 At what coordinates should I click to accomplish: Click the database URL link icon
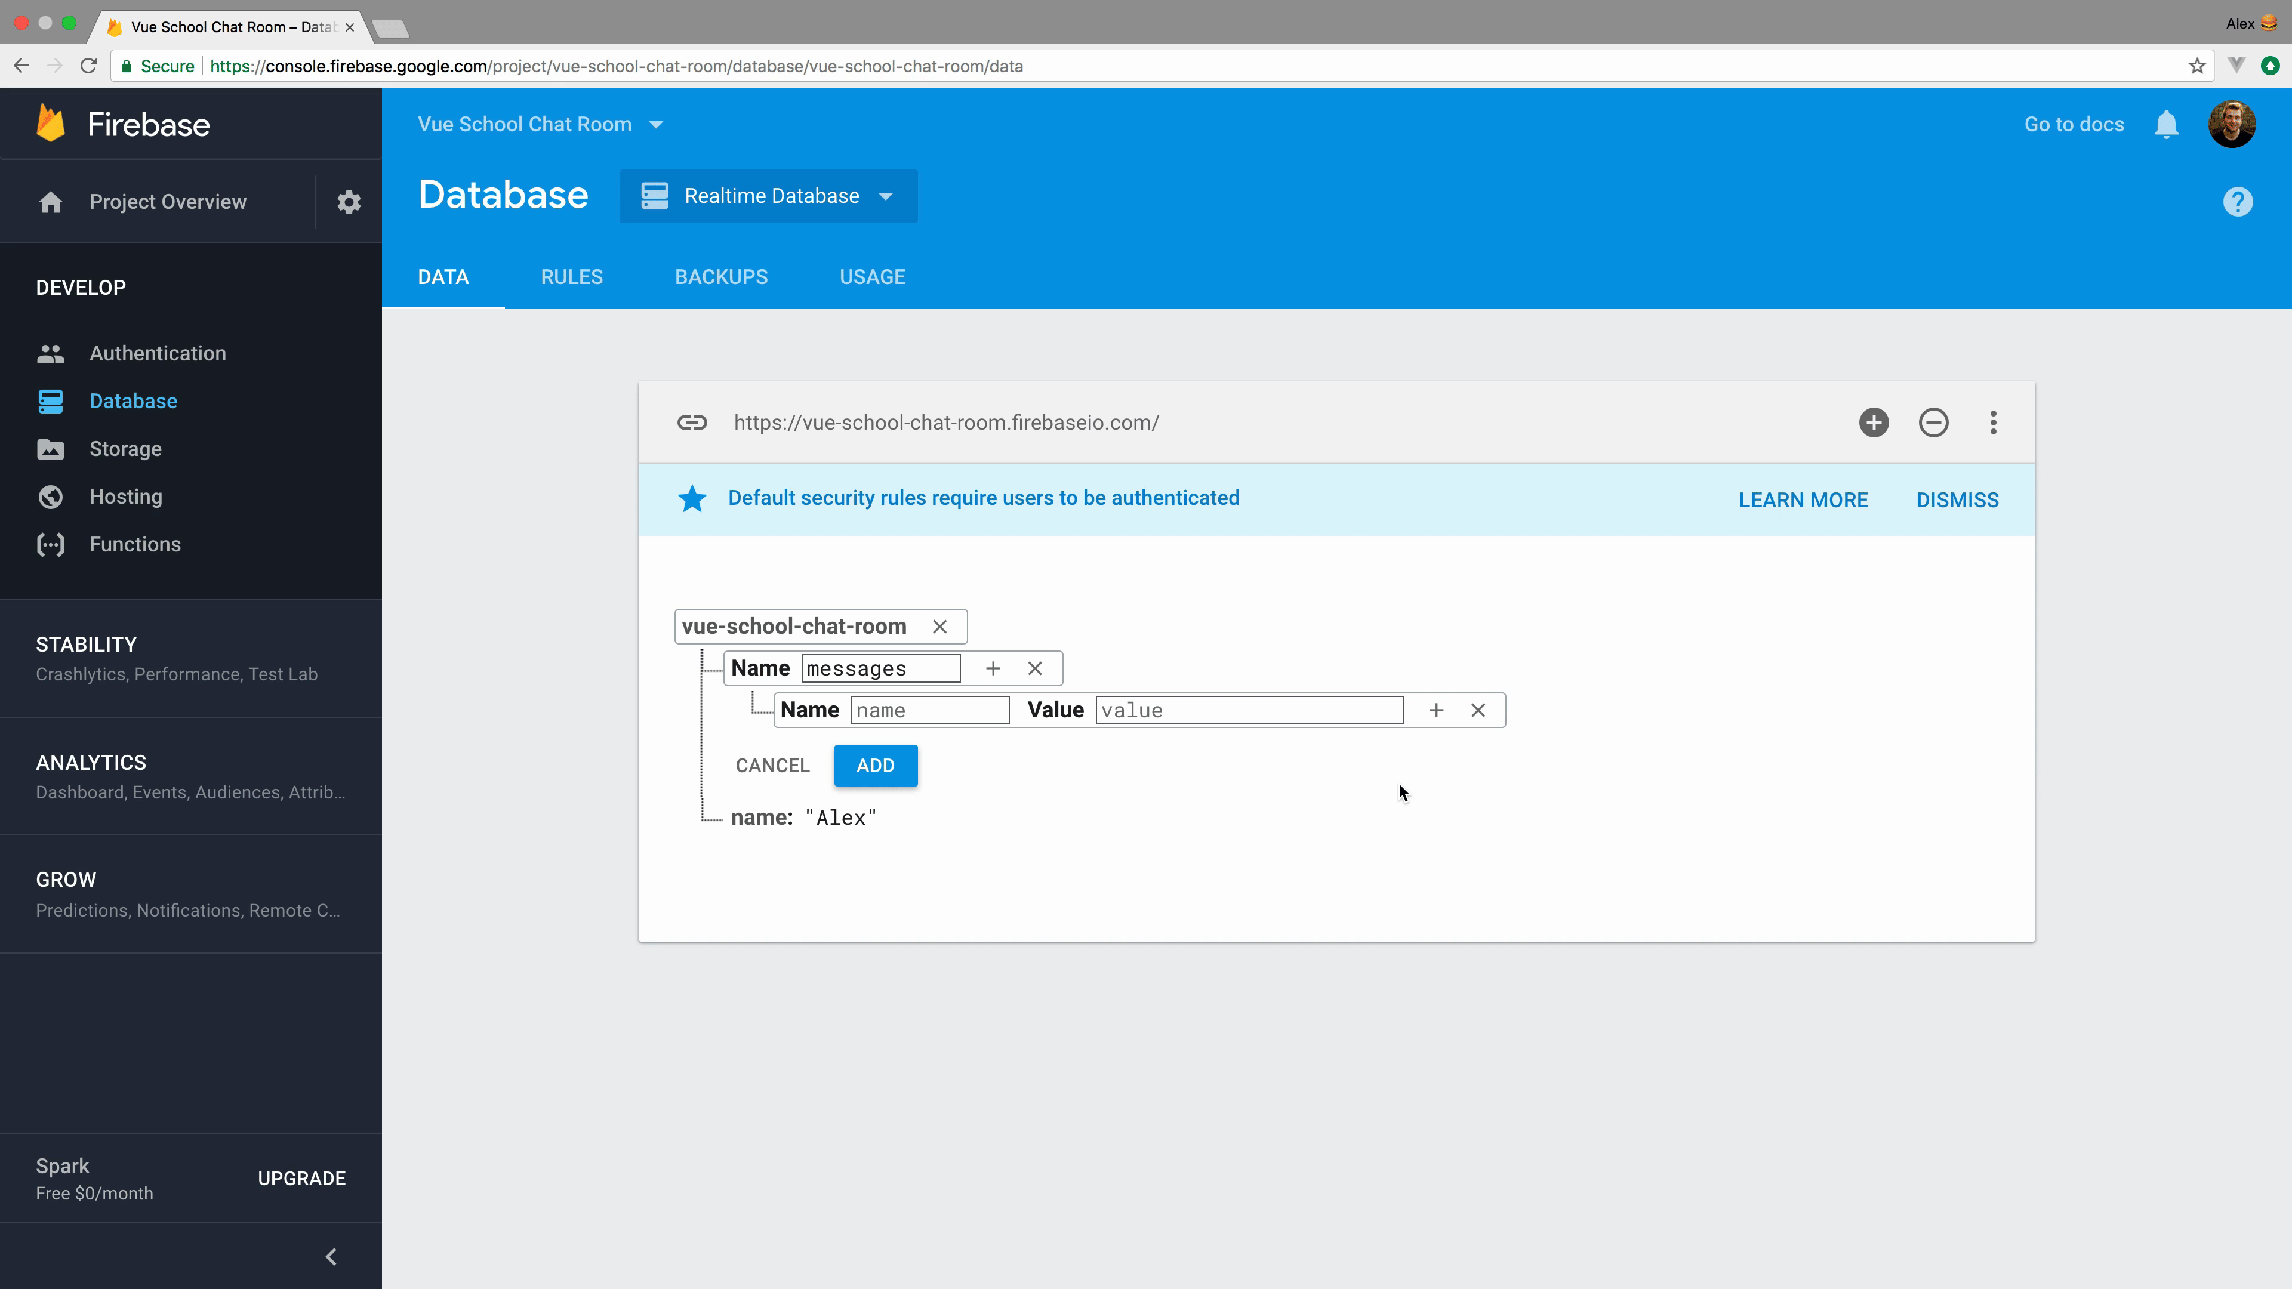692,423
